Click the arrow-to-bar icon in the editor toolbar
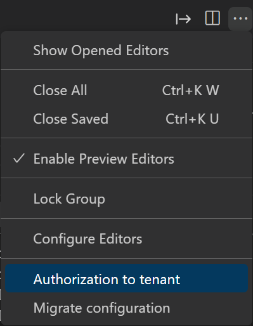 click(x=183, y=19)
